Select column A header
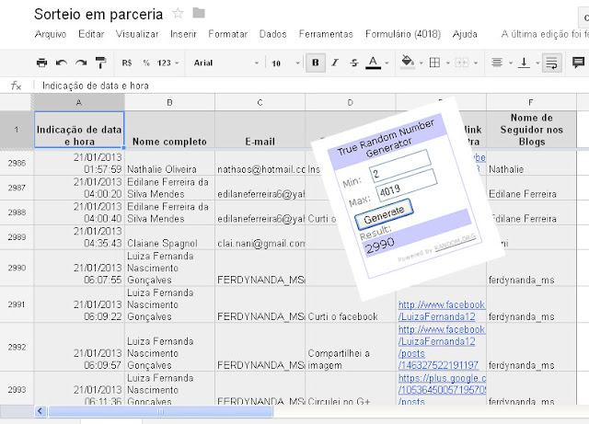 point(79,102)
